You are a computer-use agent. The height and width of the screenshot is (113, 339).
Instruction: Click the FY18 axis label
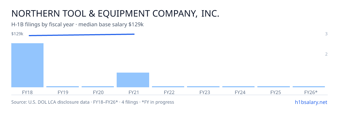click(x=27, y=92)
